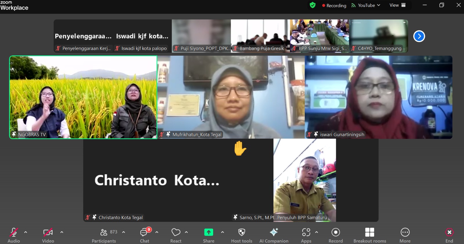Click muted mic on Iswadi kjf thumbnail
The width and height of the screenshot is (464, 244).
click(x=117, y=48)
